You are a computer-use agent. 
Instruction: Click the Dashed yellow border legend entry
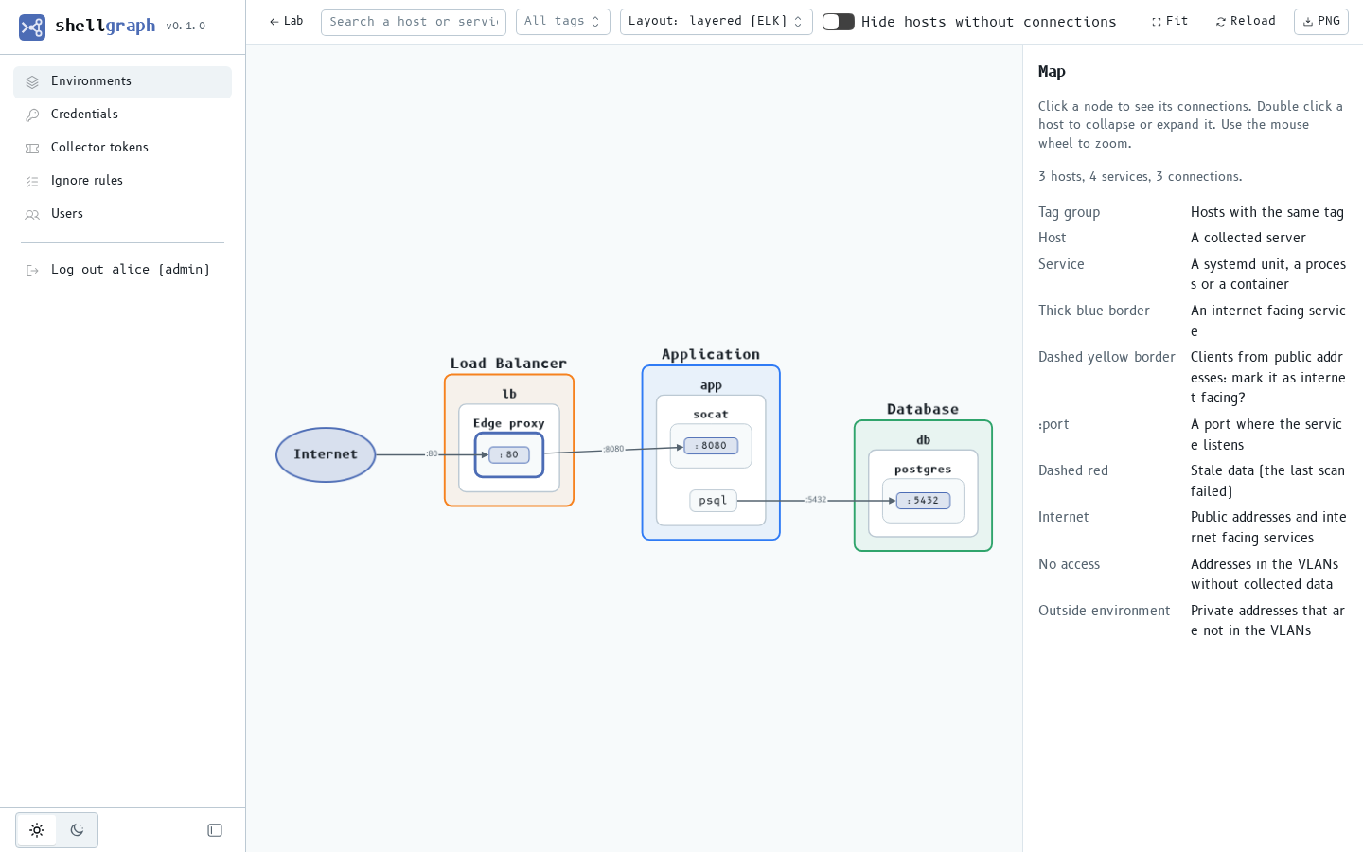coord(1106,357)
